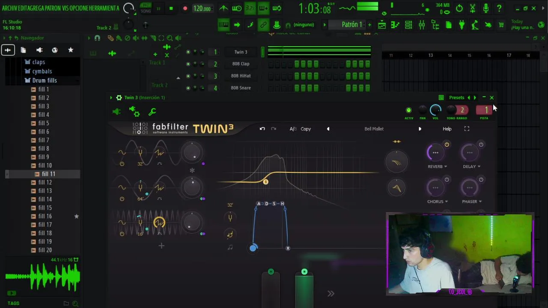Switch the PAT/SONG mode toggle
548x308 pixels.
pos(146,8)
